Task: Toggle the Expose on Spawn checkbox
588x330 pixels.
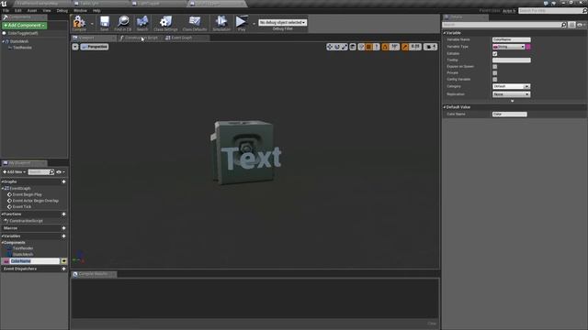Action: pyautogui.click(x=495, y=67)
